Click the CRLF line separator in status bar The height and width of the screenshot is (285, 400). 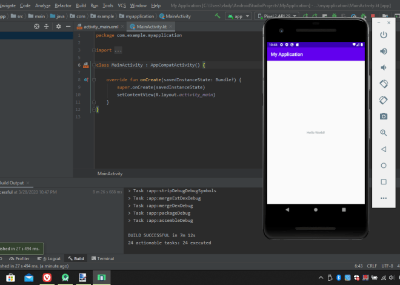[372, 266]
